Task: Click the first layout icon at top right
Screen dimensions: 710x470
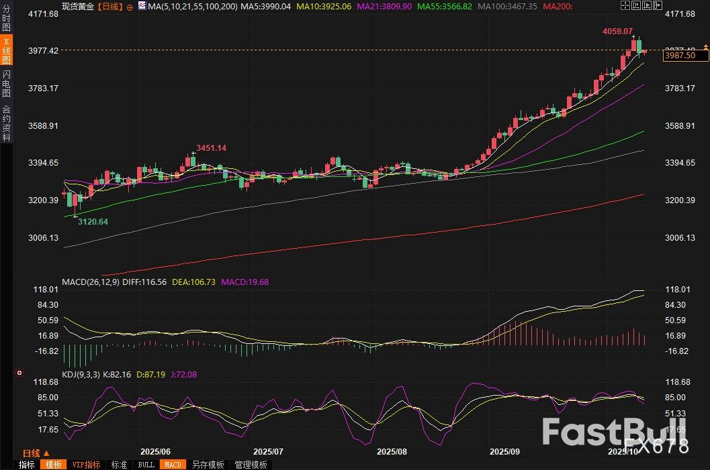Action: [625, 6]
